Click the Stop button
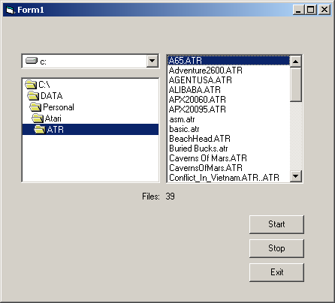 click(x=276, y=248)
